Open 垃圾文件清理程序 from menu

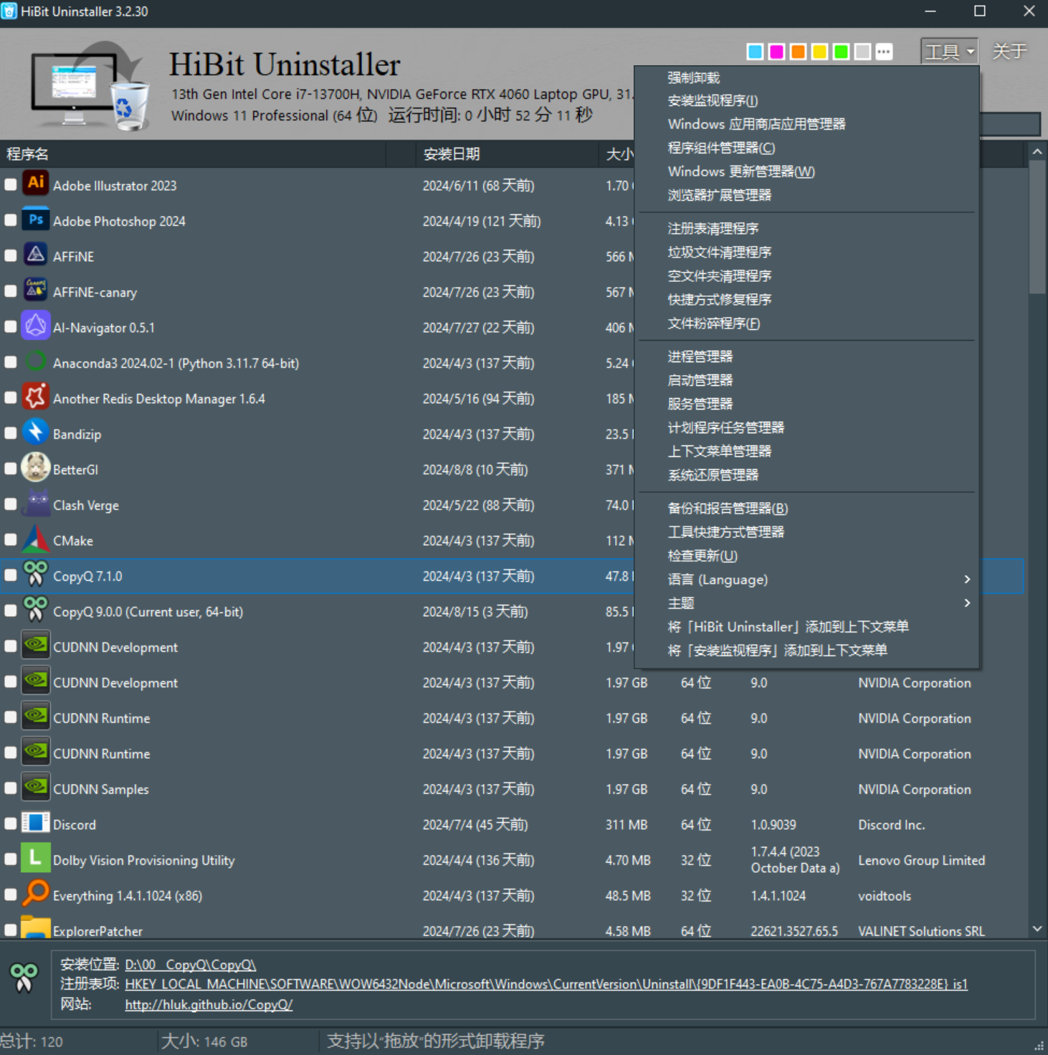[x=806, y=252]
